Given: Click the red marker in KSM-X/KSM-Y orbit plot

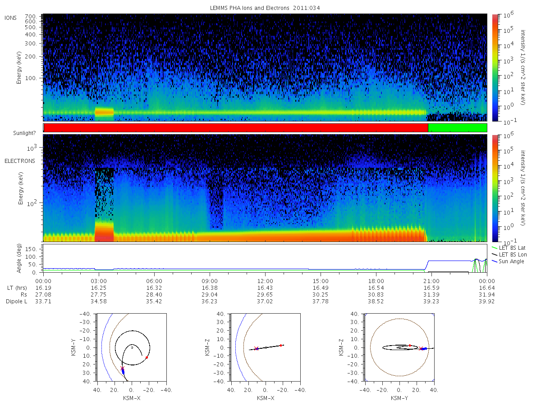Looking at the screenshot, I should coord(147,357).
